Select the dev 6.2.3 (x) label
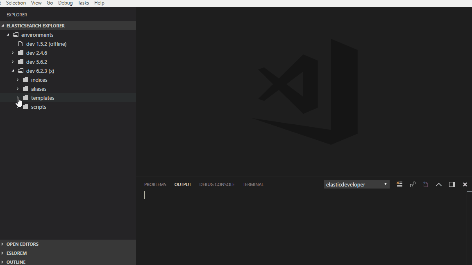Viewport: 472px width, 265px height. coord(40,71)
